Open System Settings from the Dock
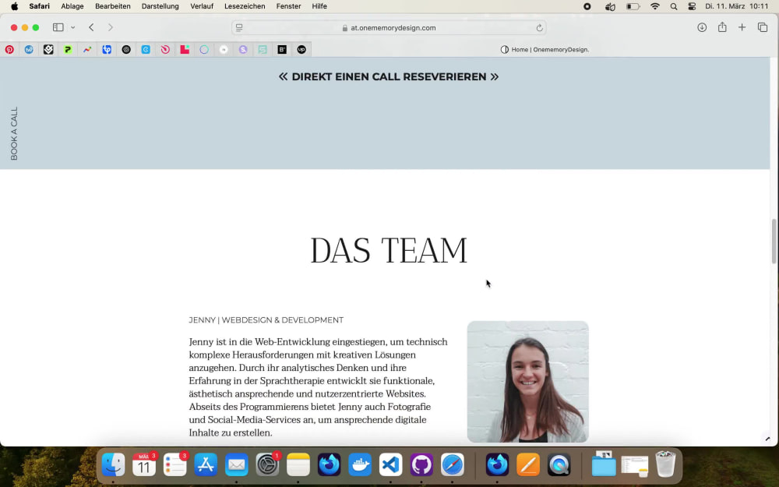This screenshot has height=487, width=779. pos(267,465)
